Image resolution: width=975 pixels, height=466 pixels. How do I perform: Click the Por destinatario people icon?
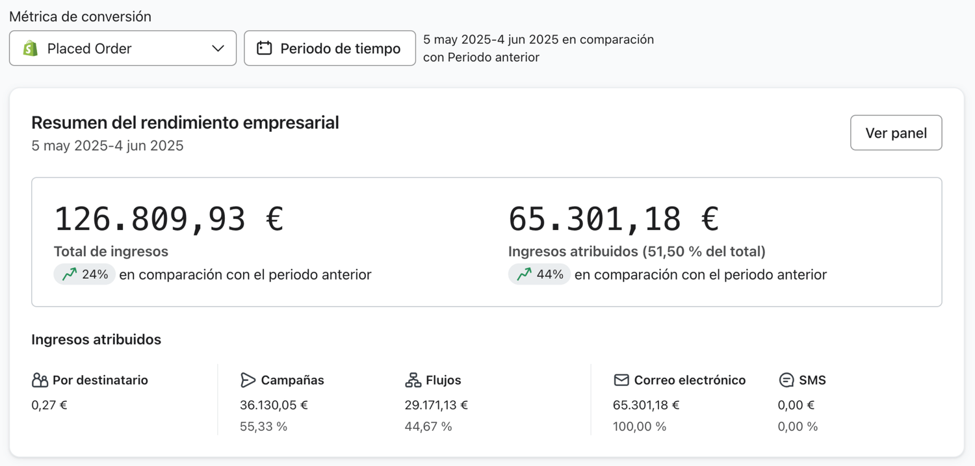[x=40, y=380]
